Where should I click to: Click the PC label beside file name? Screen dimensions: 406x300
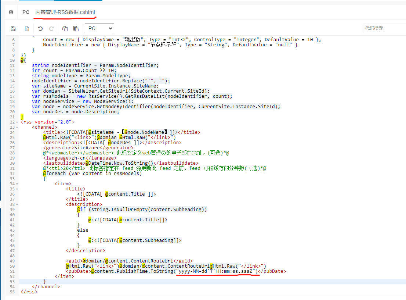[26, 12]
